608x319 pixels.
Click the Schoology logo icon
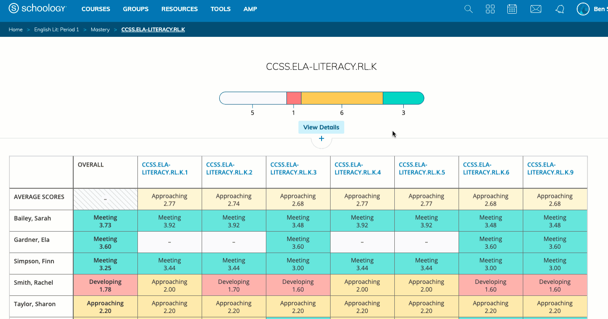pos(14,9)
